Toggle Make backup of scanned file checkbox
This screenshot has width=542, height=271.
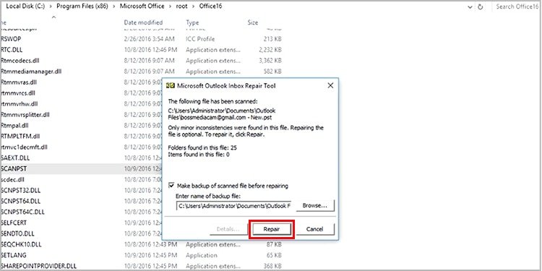pyautogui.click(x=171, y=186)
